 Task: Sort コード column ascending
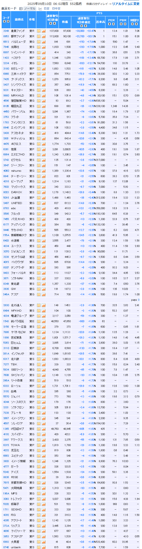coord(4,21)
